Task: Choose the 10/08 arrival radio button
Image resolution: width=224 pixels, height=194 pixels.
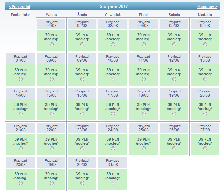Action: click(113, 79)
